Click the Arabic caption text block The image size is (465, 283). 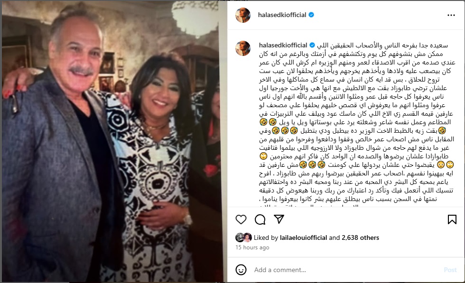(x=357, y=122)
